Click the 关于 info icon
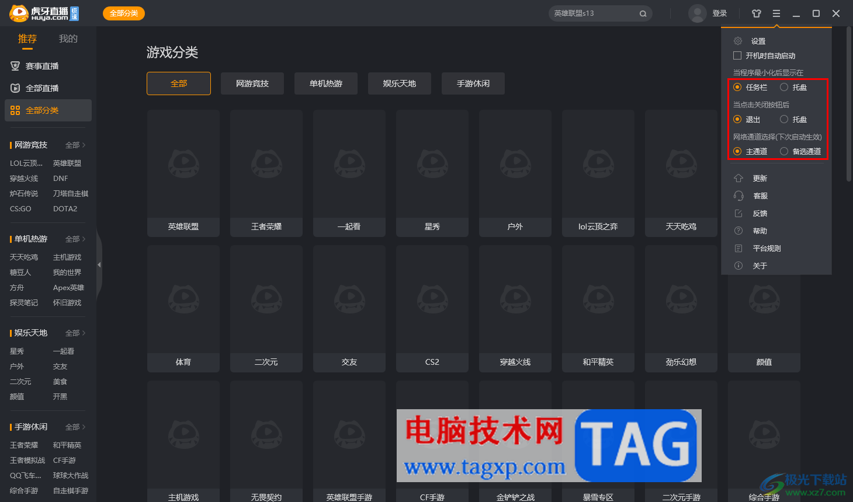Viewport: 853px width, 502px height. [x=738, y=266]
